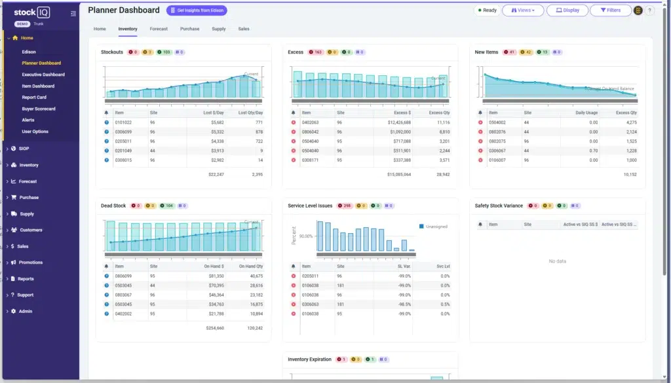Viewport: 671px width, 383px height.
Task: Switch to the Home tab
Action: pyautogui.click(x=100, y=29)
